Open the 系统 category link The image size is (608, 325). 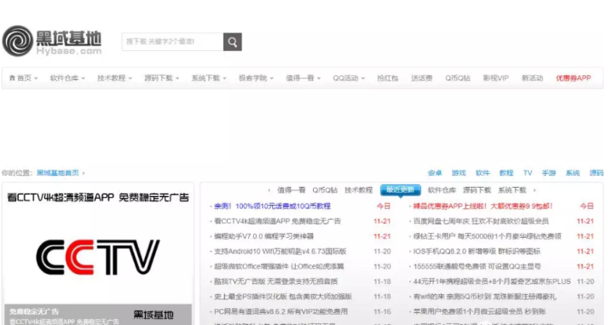pos(573,173)
